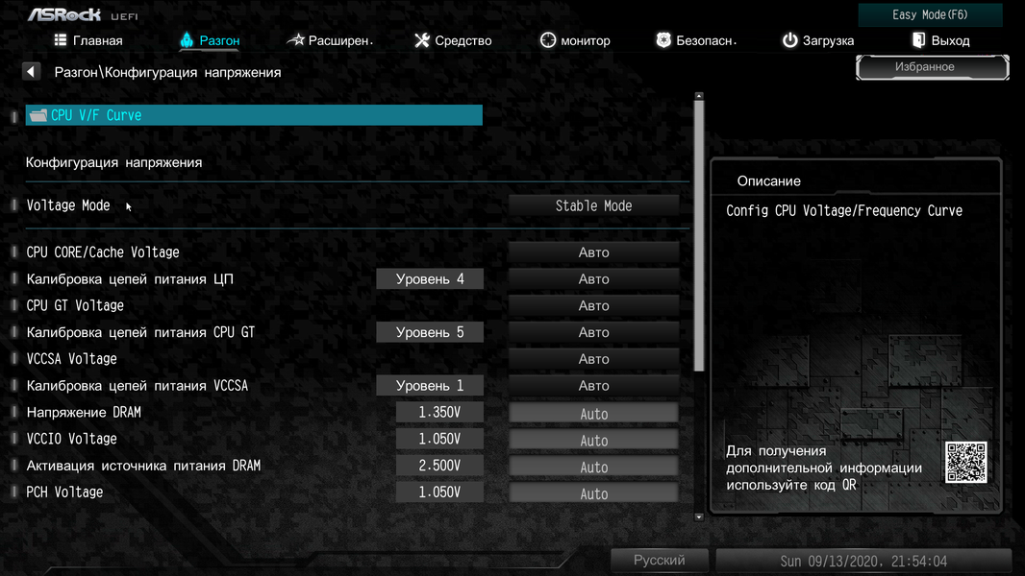
Task: Click the Главная list icon
Action: coord(61,39)
